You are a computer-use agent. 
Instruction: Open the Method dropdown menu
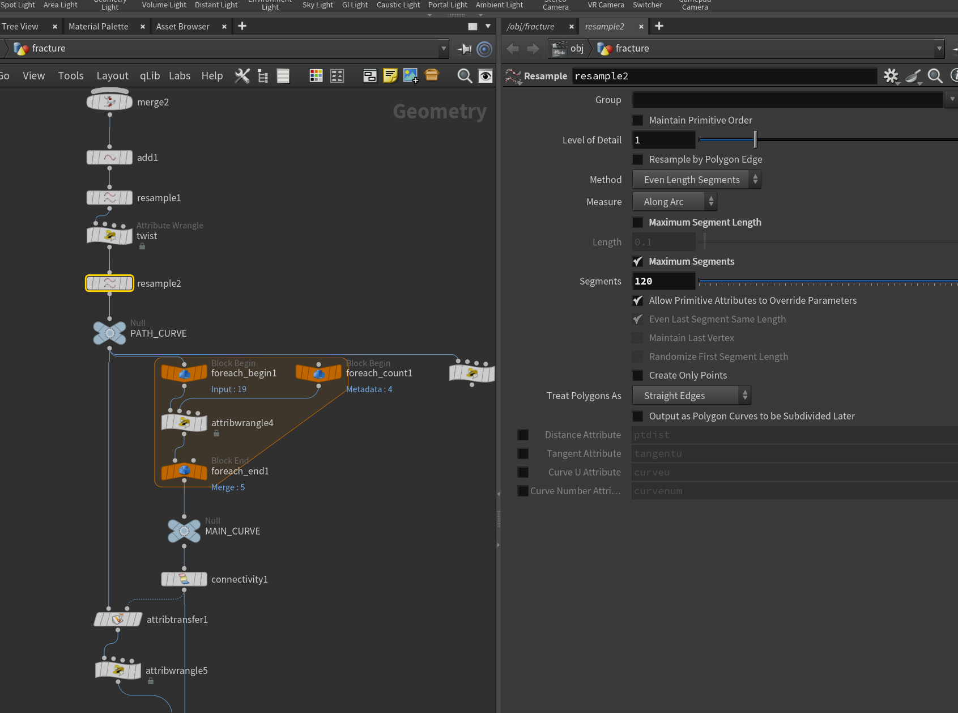click(697, 180)
